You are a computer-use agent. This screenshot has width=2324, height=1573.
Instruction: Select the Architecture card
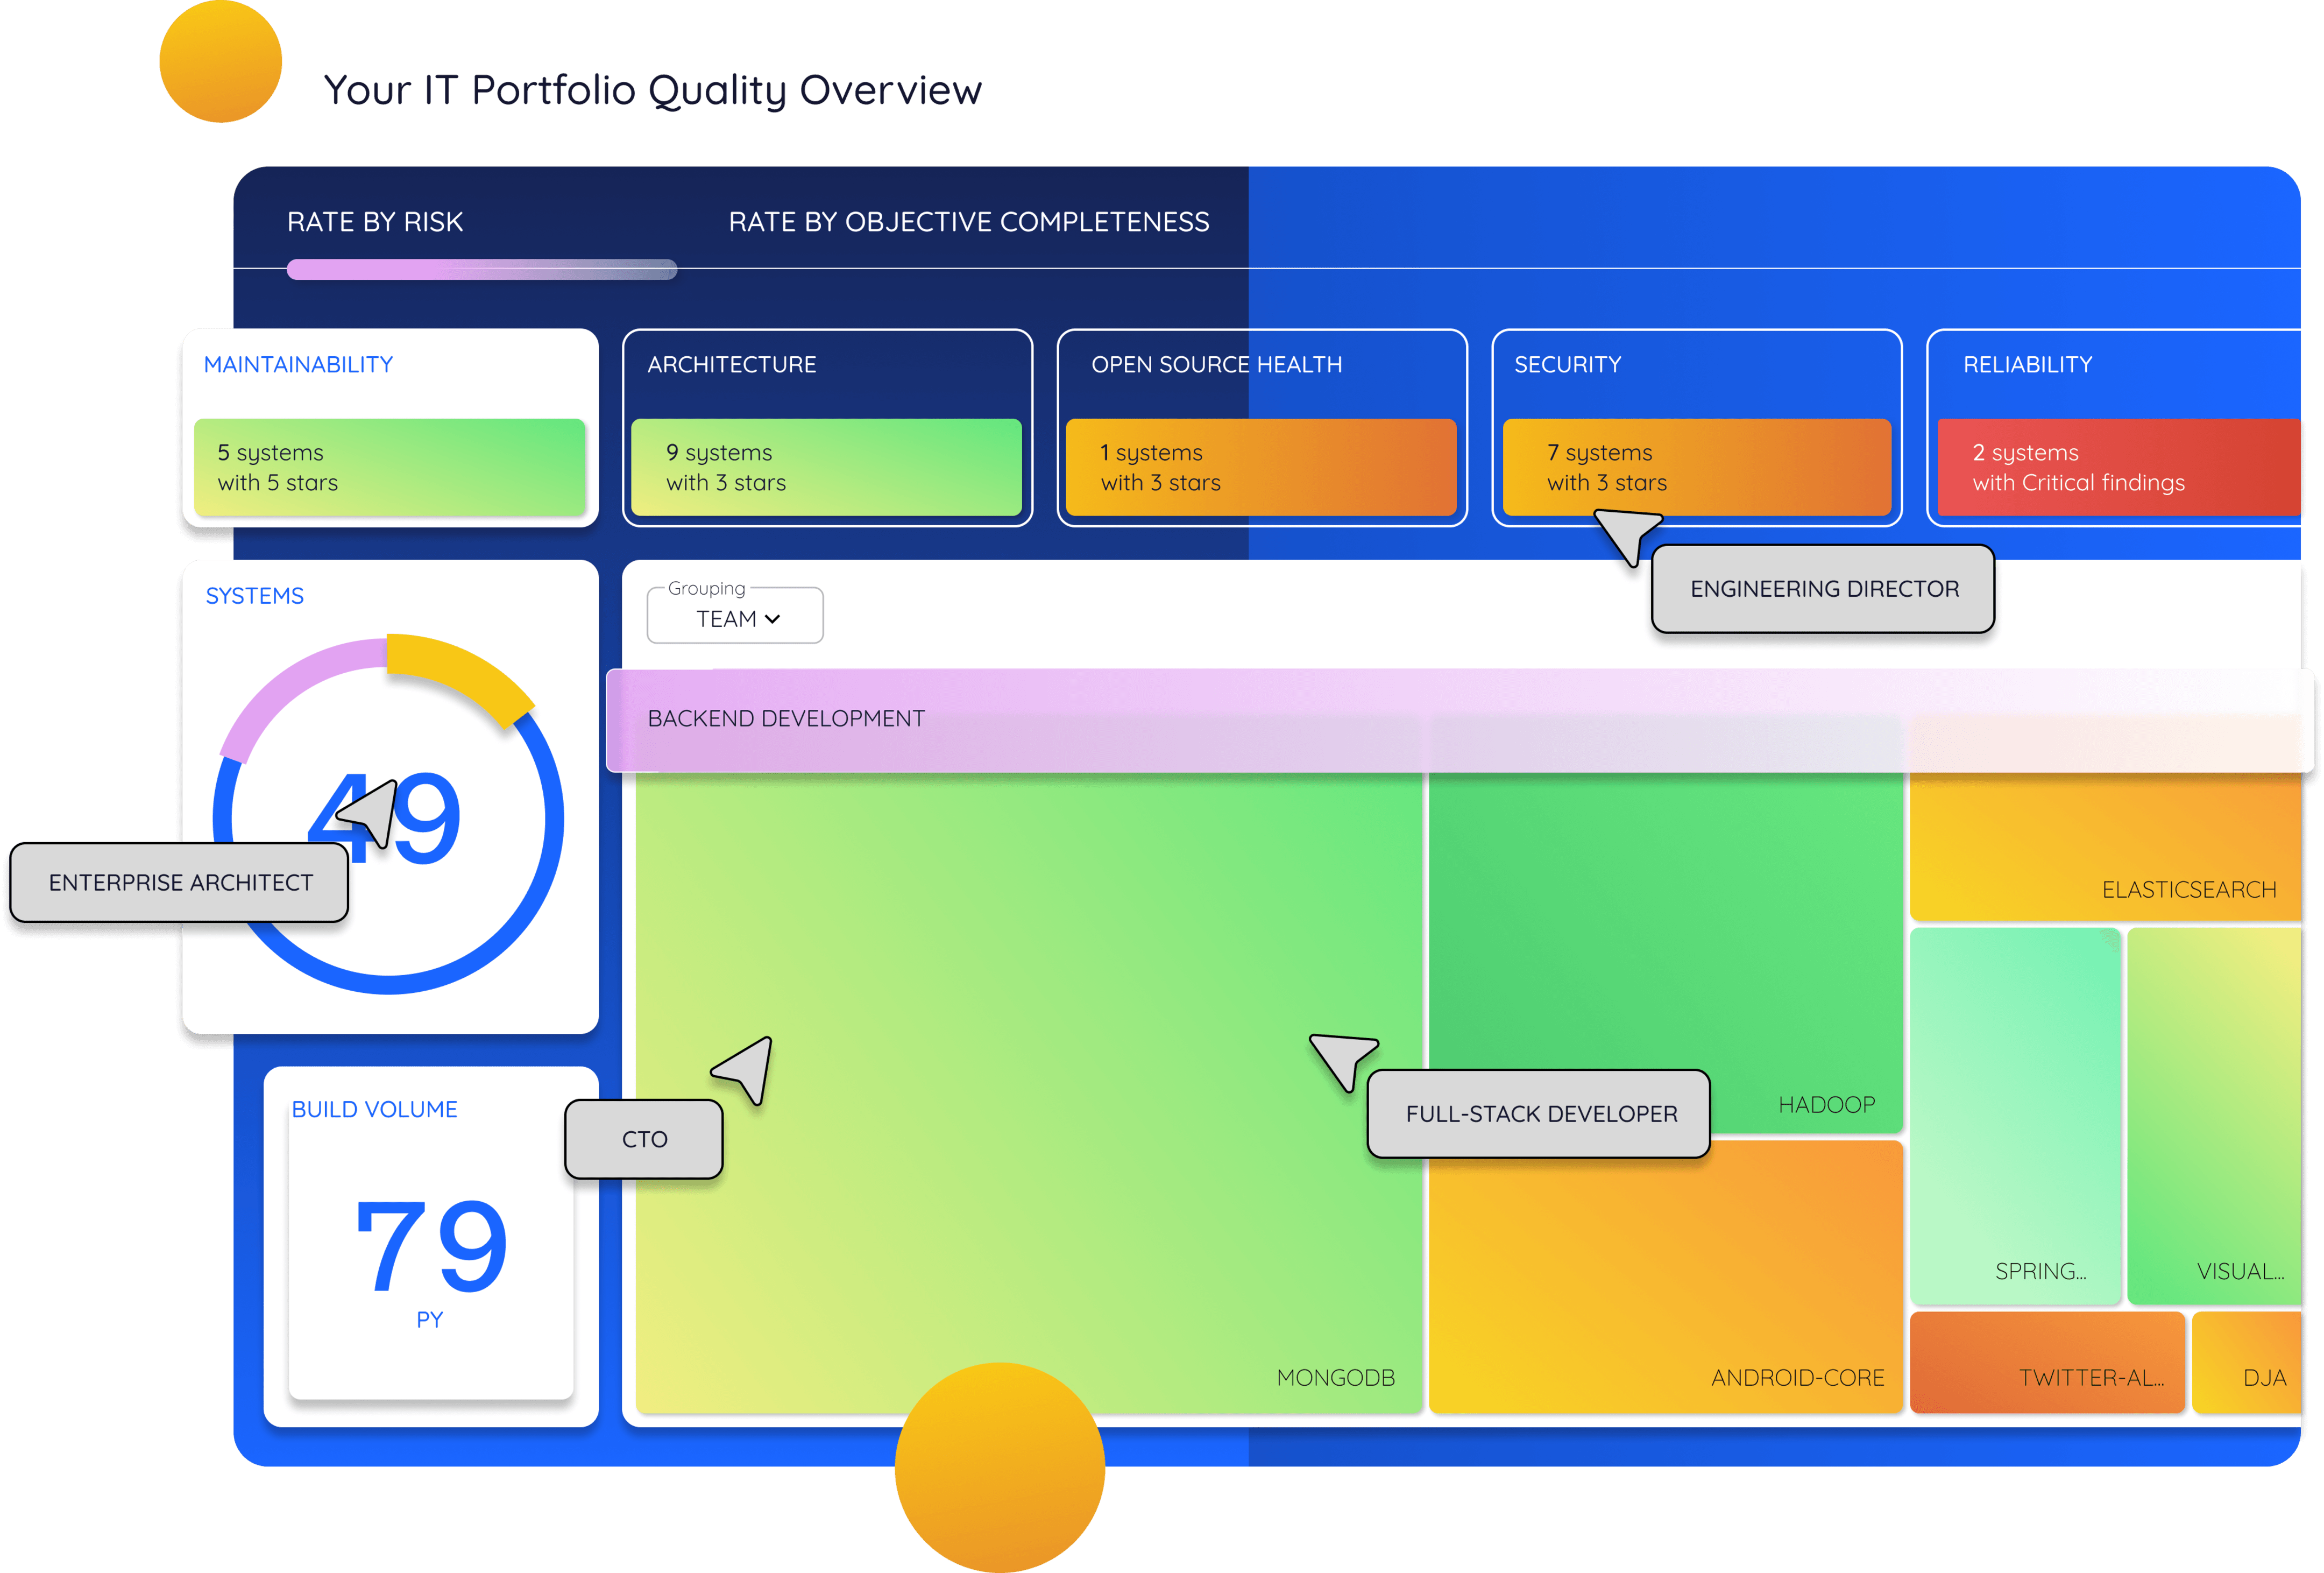(x=731, y=365)
